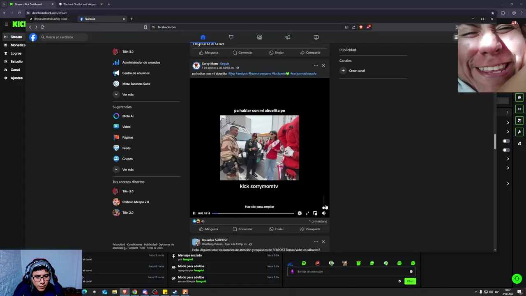Open Administrador de anuncios
Viewport: 526px width, 296px height.
141,62
